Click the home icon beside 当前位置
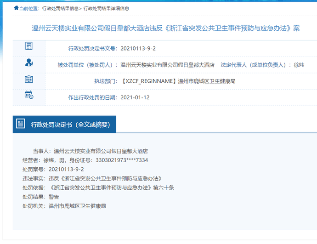The height and width of the screenshot is (244, 317). pyautogui.click(x=16, y=8)
